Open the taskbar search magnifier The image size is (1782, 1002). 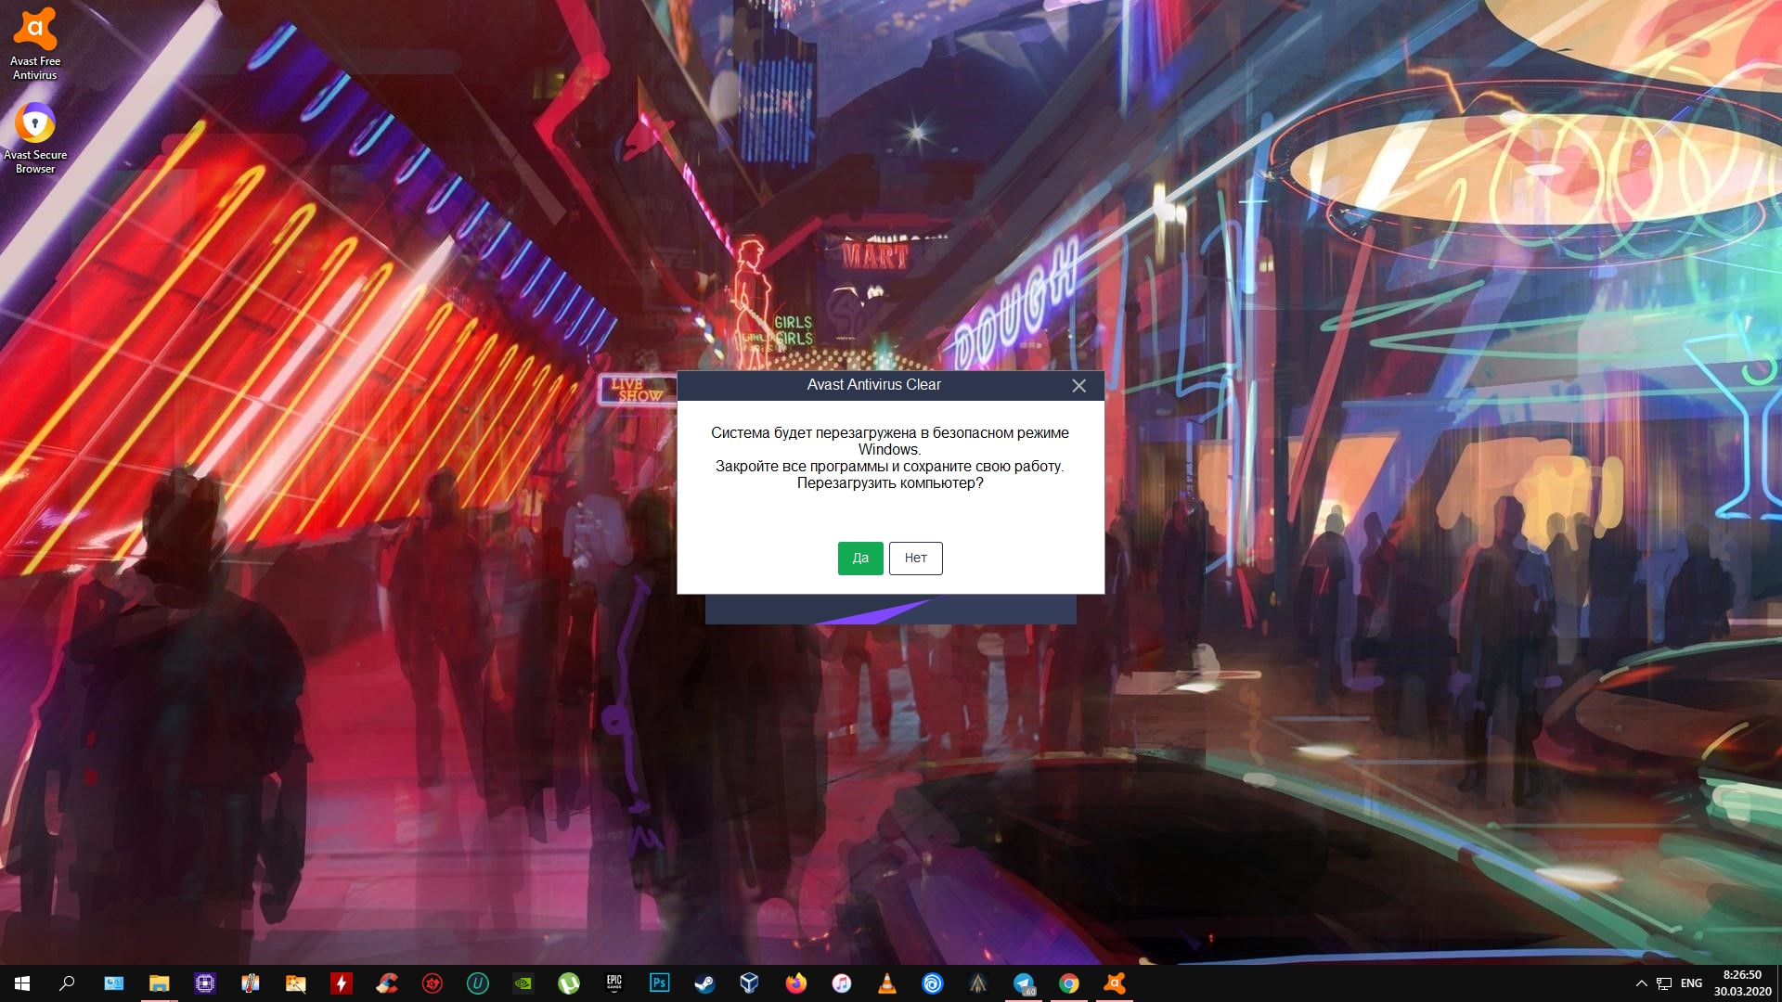click(67, 983)
